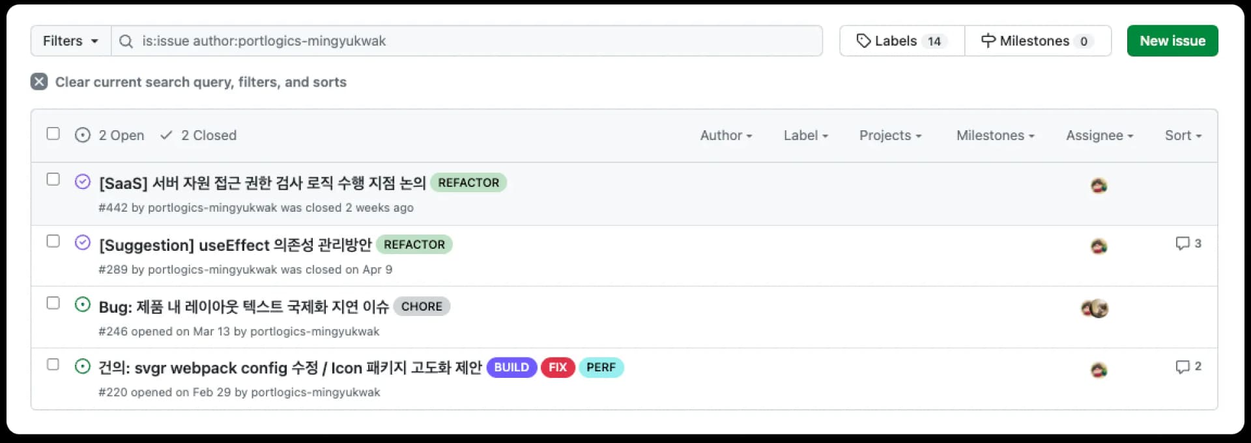This screenshot has height=443, width=1251.
Task: Show the 2 Open issues
Action: 110,136
